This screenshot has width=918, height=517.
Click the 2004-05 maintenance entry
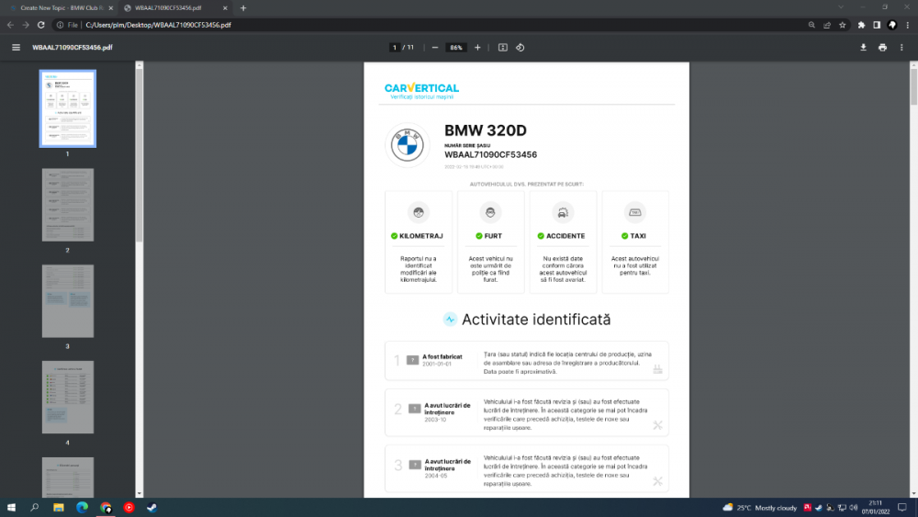click(527, 468)
